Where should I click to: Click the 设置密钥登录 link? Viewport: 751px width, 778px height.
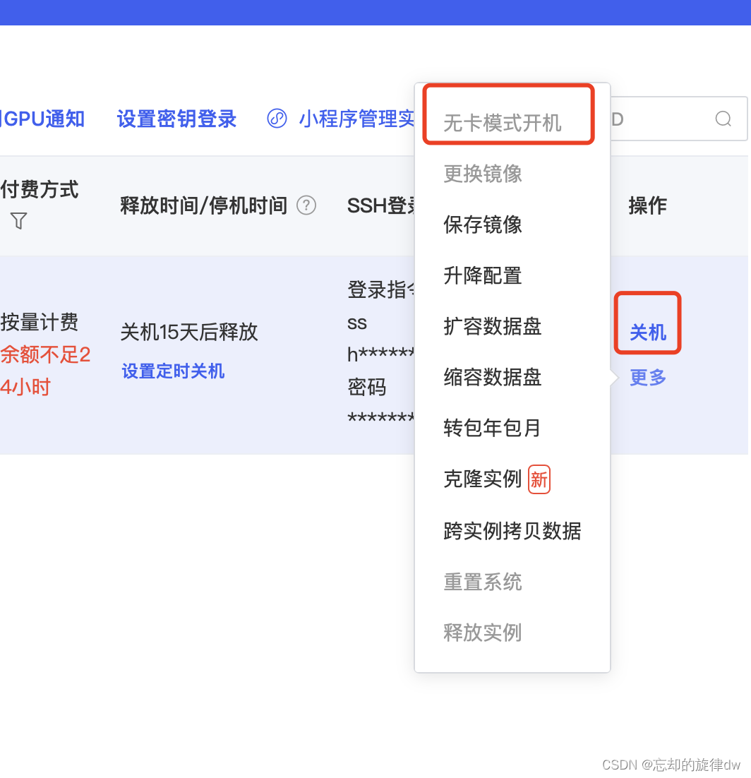point(176,119)
